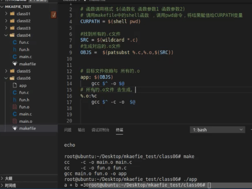
Task: Expand the class05 folder chevron
Action: [x=6, y=71]
